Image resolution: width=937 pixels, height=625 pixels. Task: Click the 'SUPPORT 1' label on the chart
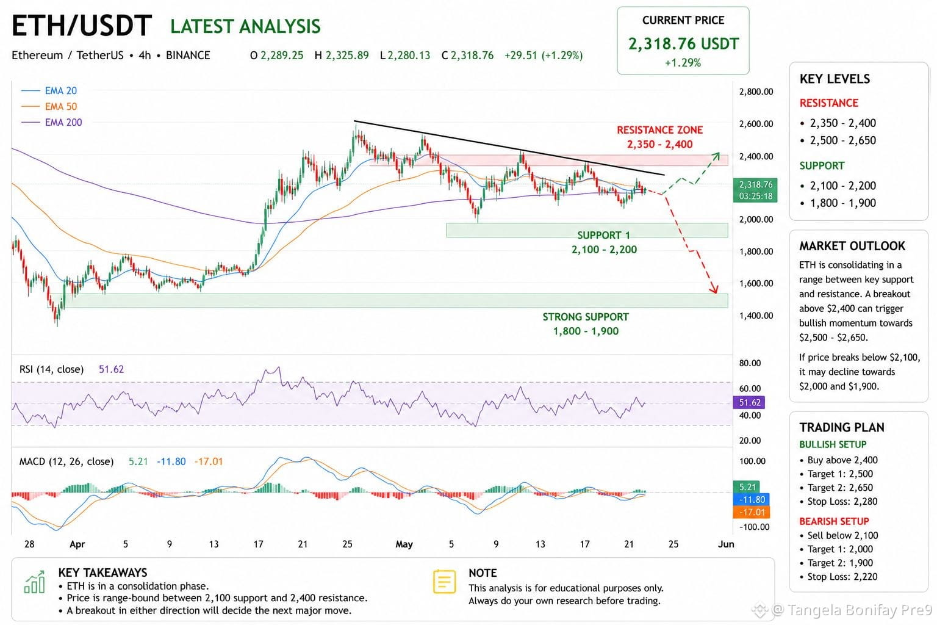tap(603, 235)
